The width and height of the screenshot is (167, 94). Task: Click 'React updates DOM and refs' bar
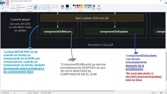click(92, 18)
